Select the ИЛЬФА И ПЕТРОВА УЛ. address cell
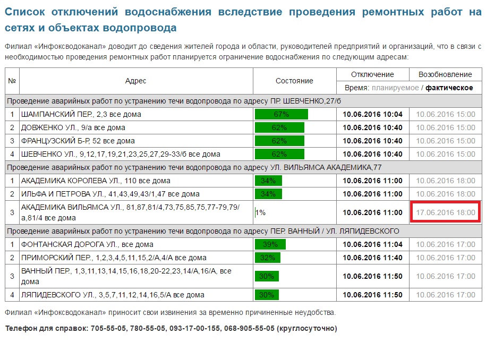 coord(110,194)
